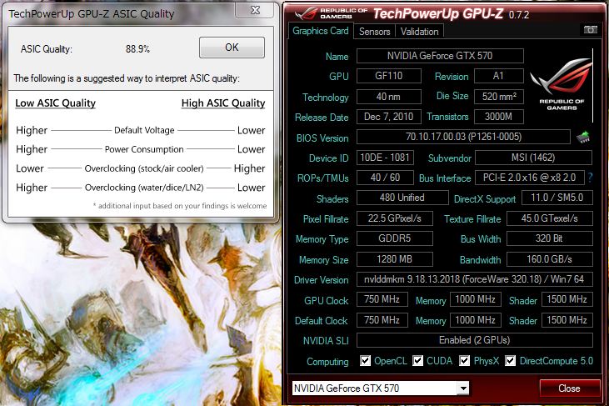Click the Bandwidth field 160.0 GB/s

click(550, 259)
